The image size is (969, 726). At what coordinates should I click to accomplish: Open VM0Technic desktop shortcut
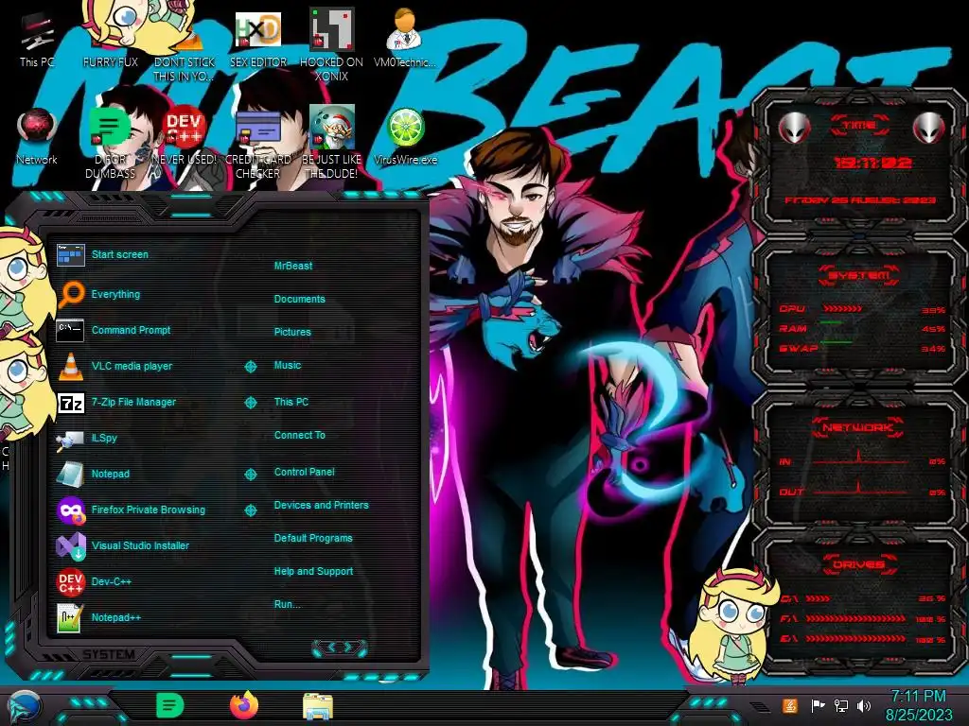click(405, 37)
